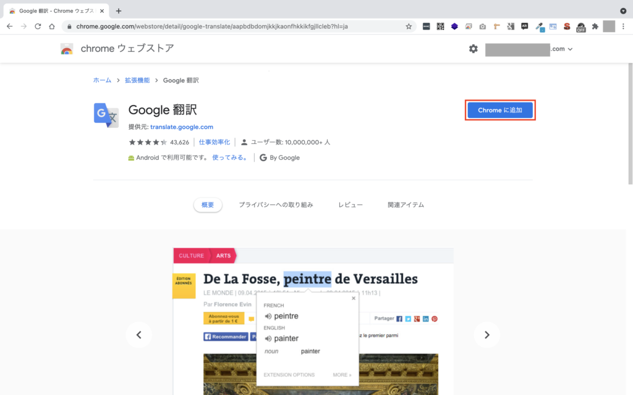This screenshot has height=395, width=633.
Task: Reload the current page
Action: pyautogui.click(x=38, y=26)
